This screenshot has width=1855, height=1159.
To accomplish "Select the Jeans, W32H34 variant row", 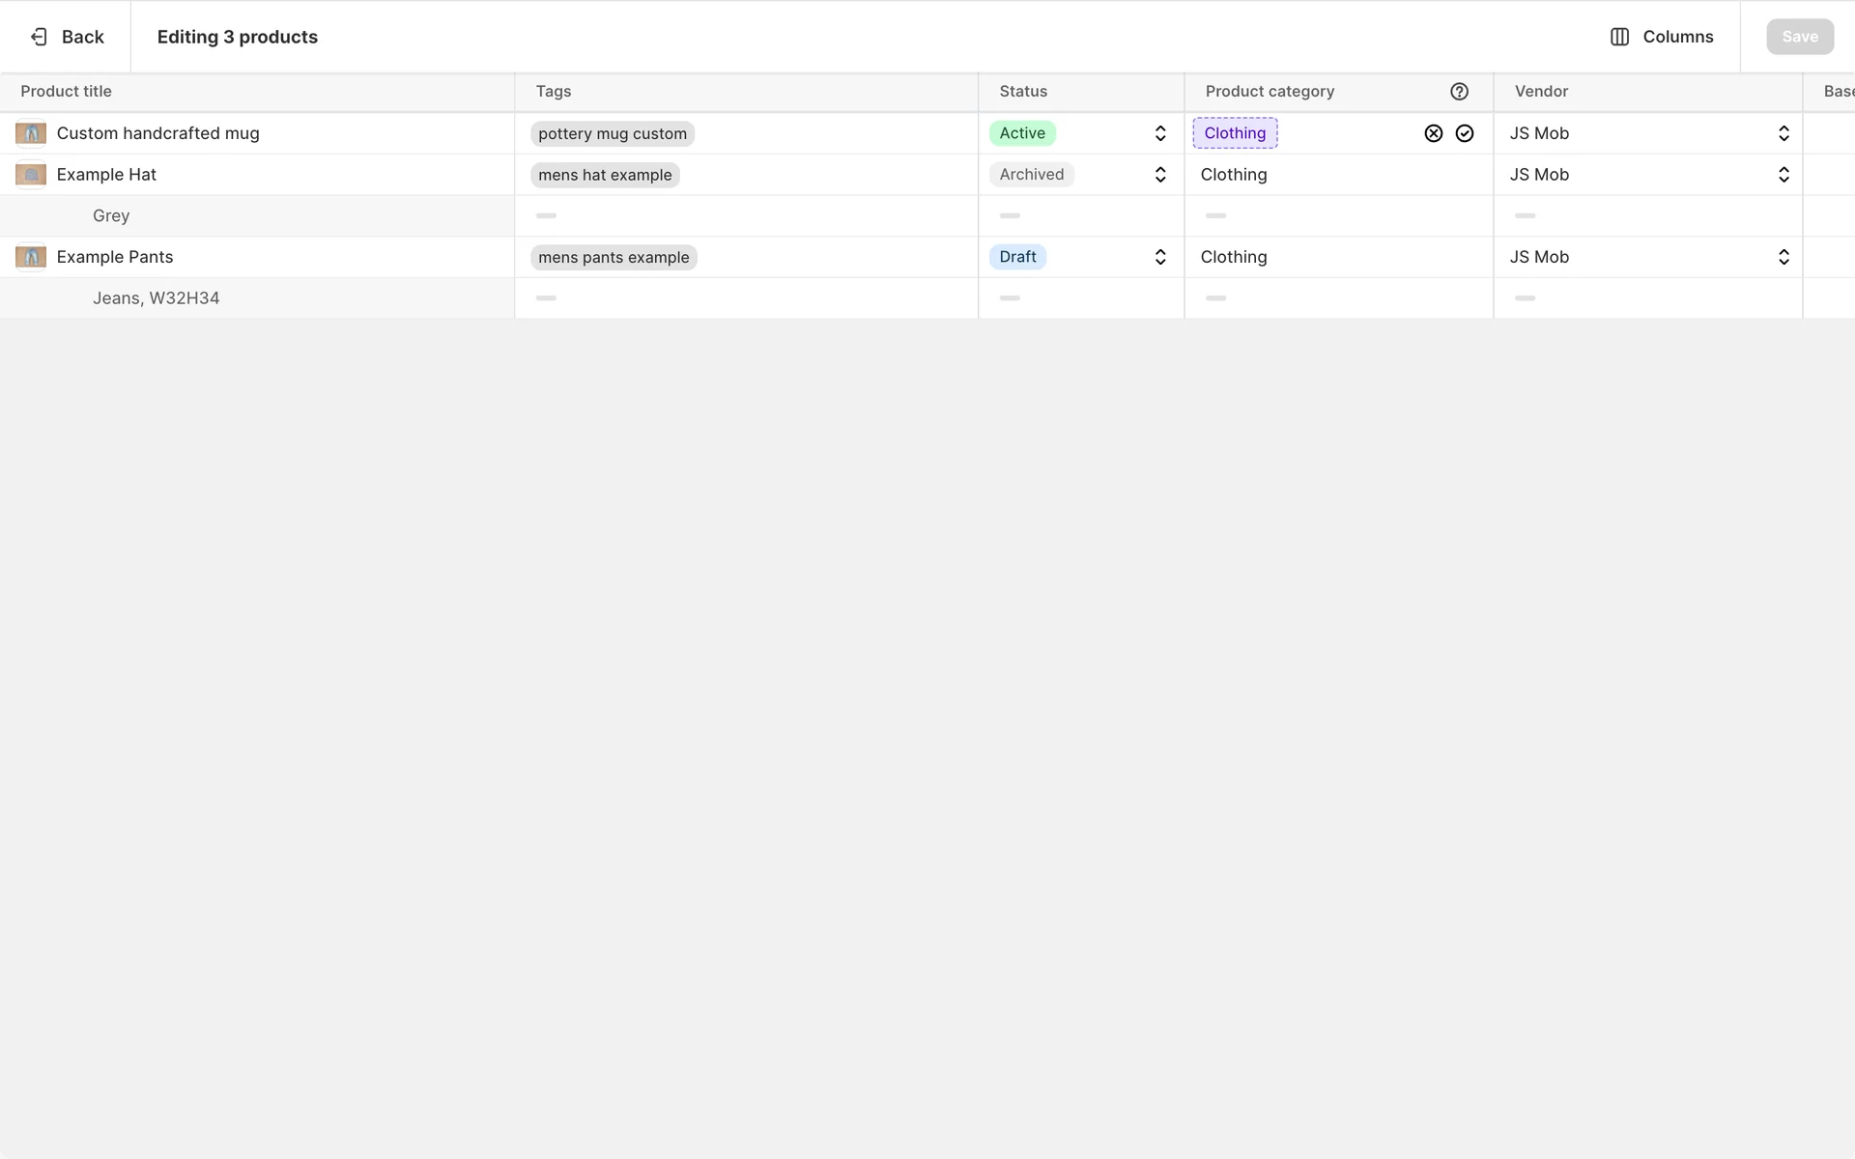I will (x=156, y=298).
